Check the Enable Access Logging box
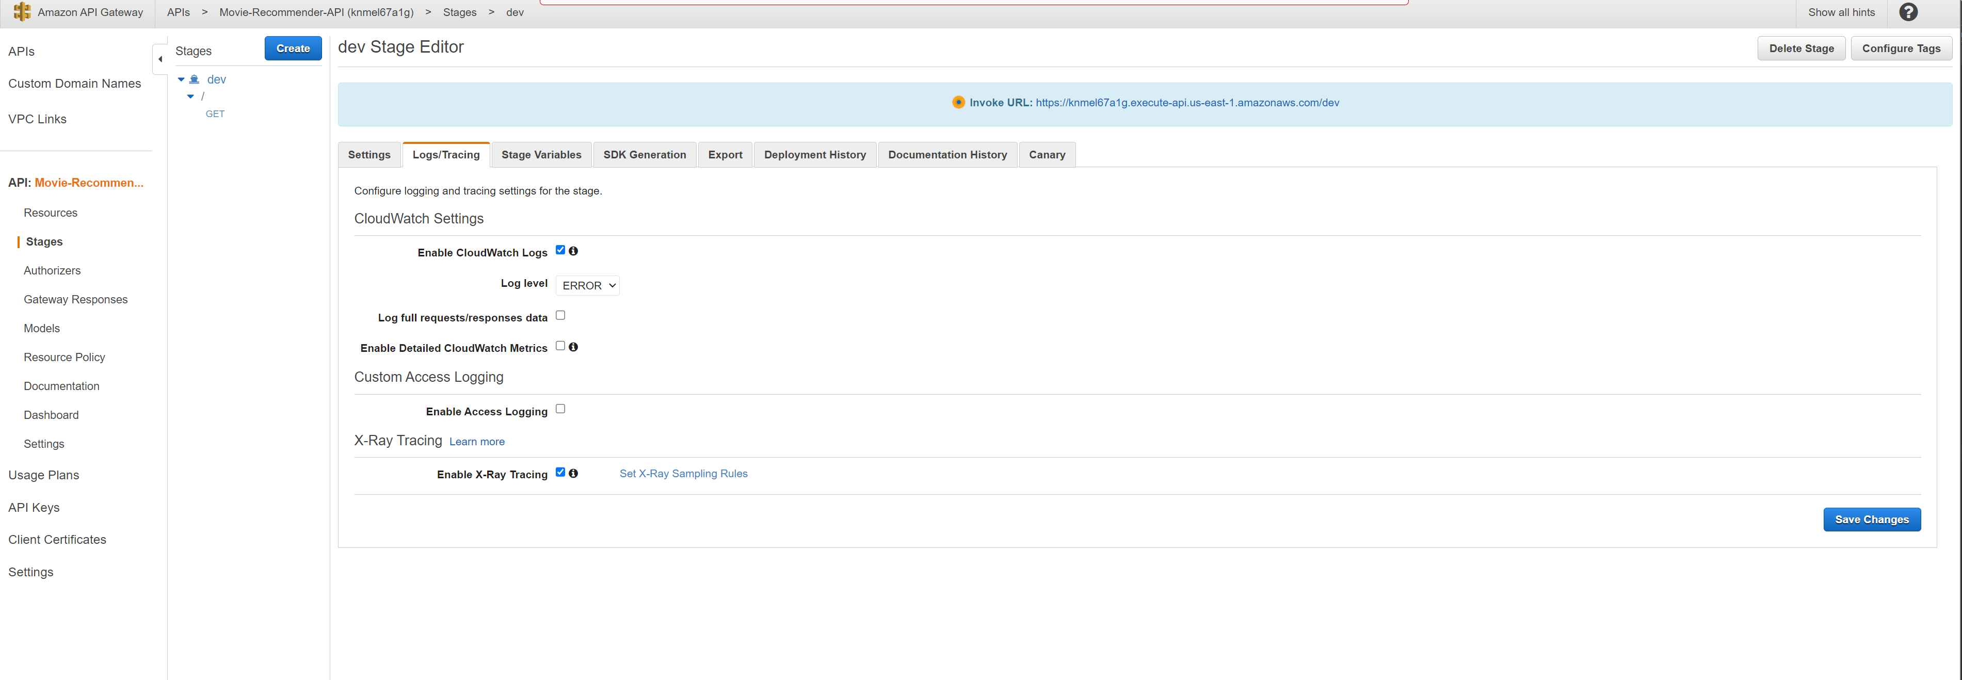Image resolution: width=1962 pixels, height=680 pixels. 560,409
